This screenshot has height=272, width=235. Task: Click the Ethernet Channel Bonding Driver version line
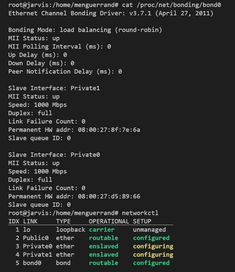coord(111,13)
